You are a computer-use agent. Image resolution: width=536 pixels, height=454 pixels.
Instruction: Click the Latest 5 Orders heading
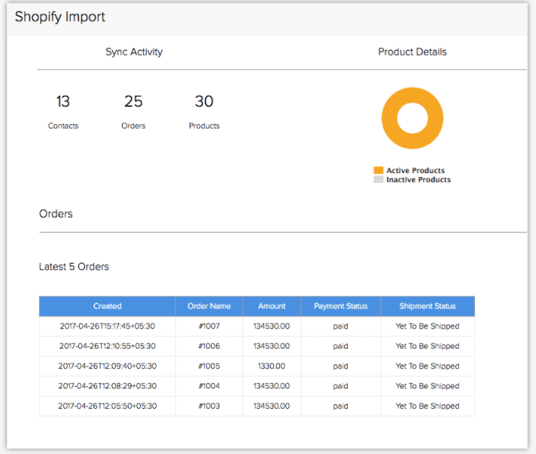[74, 267]
